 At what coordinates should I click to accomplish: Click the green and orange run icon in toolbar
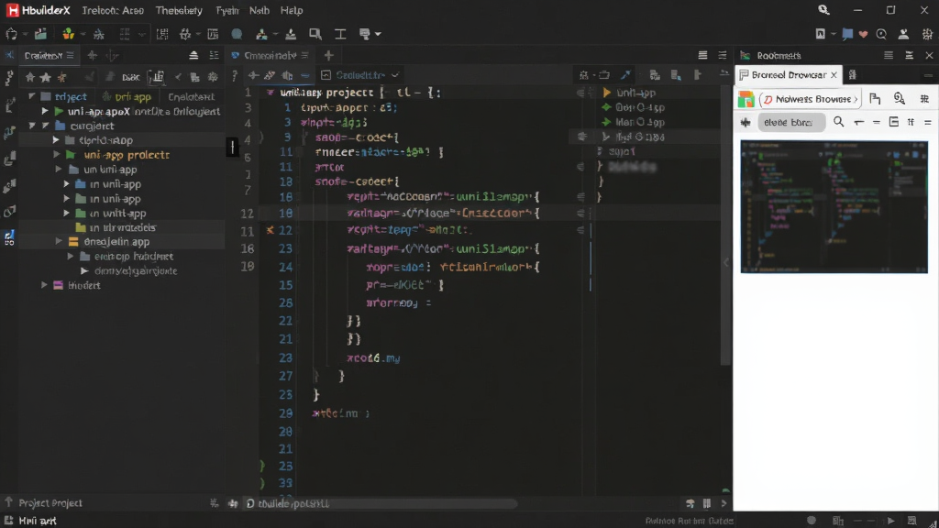(68, 34)
